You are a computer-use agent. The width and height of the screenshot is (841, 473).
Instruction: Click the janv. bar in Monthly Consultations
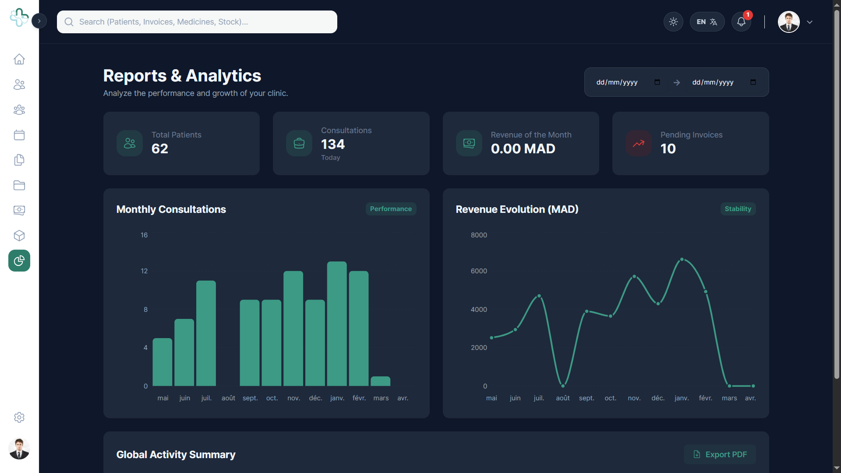click(x=337, y=324)
